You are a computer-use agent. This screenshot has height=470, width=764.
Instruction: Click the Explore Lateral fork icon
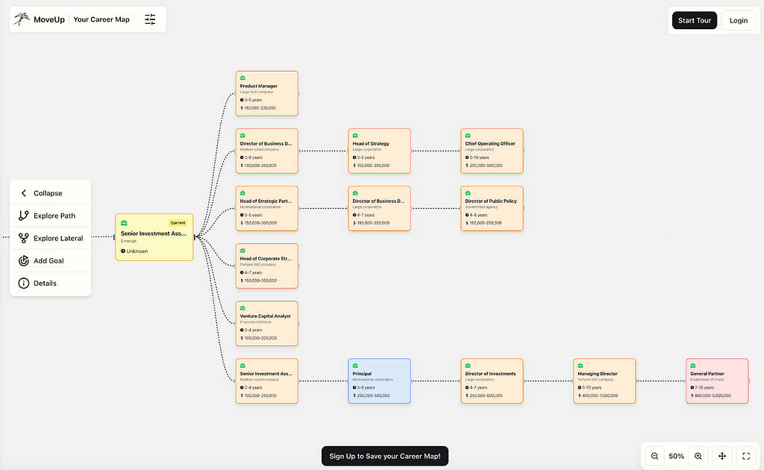[23, 238]
